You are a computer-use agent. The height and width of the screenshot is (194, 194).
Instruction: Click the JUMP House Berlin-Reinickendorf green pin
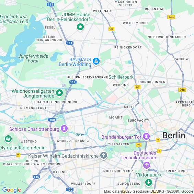click(80, 27)
